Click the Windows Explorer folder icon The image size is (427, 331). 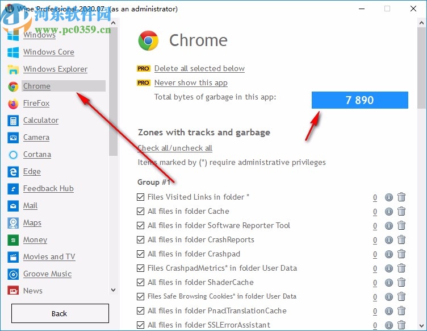coord(13,69)
